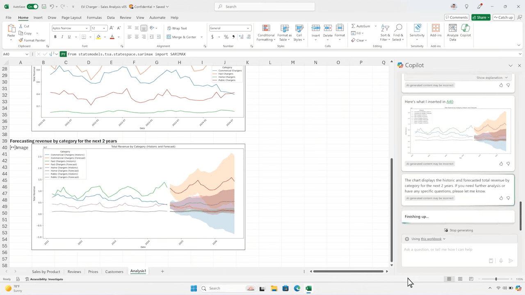This screenshot has width=525, height=295.
Task: Open Cell Styles gallery
Action: coord(299,32)
